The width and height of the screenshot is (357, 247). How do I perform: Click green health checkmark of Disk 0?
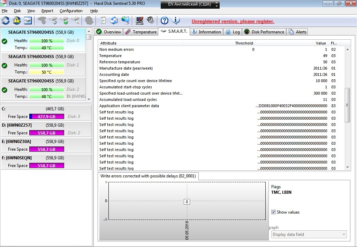(x=4, y=41)
